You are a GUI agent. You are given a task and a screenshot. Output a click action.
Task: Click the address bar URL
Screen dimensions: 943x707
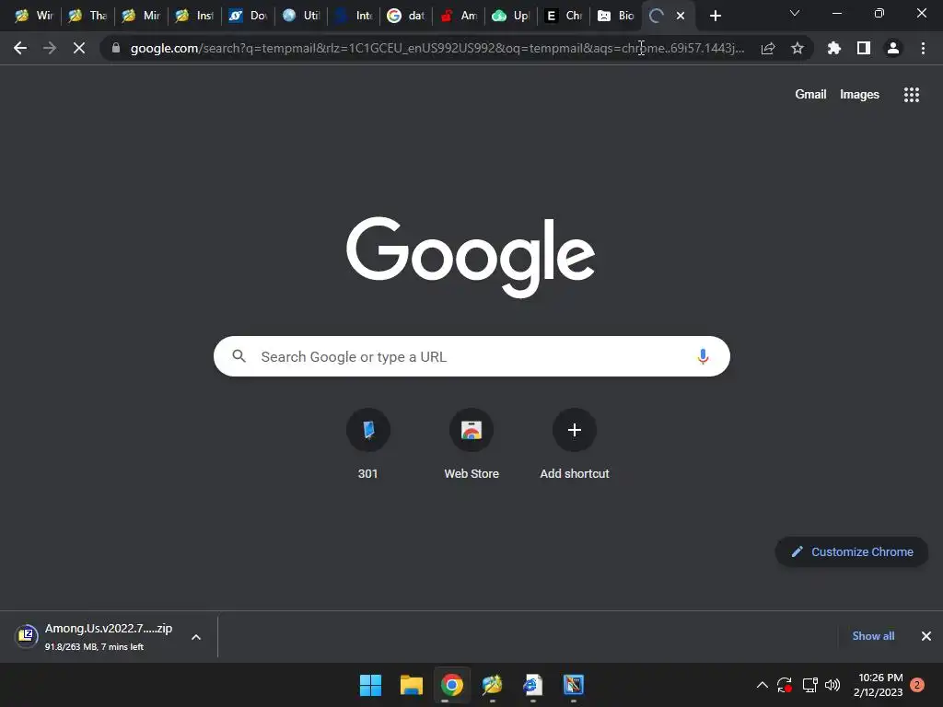point(437,48)
